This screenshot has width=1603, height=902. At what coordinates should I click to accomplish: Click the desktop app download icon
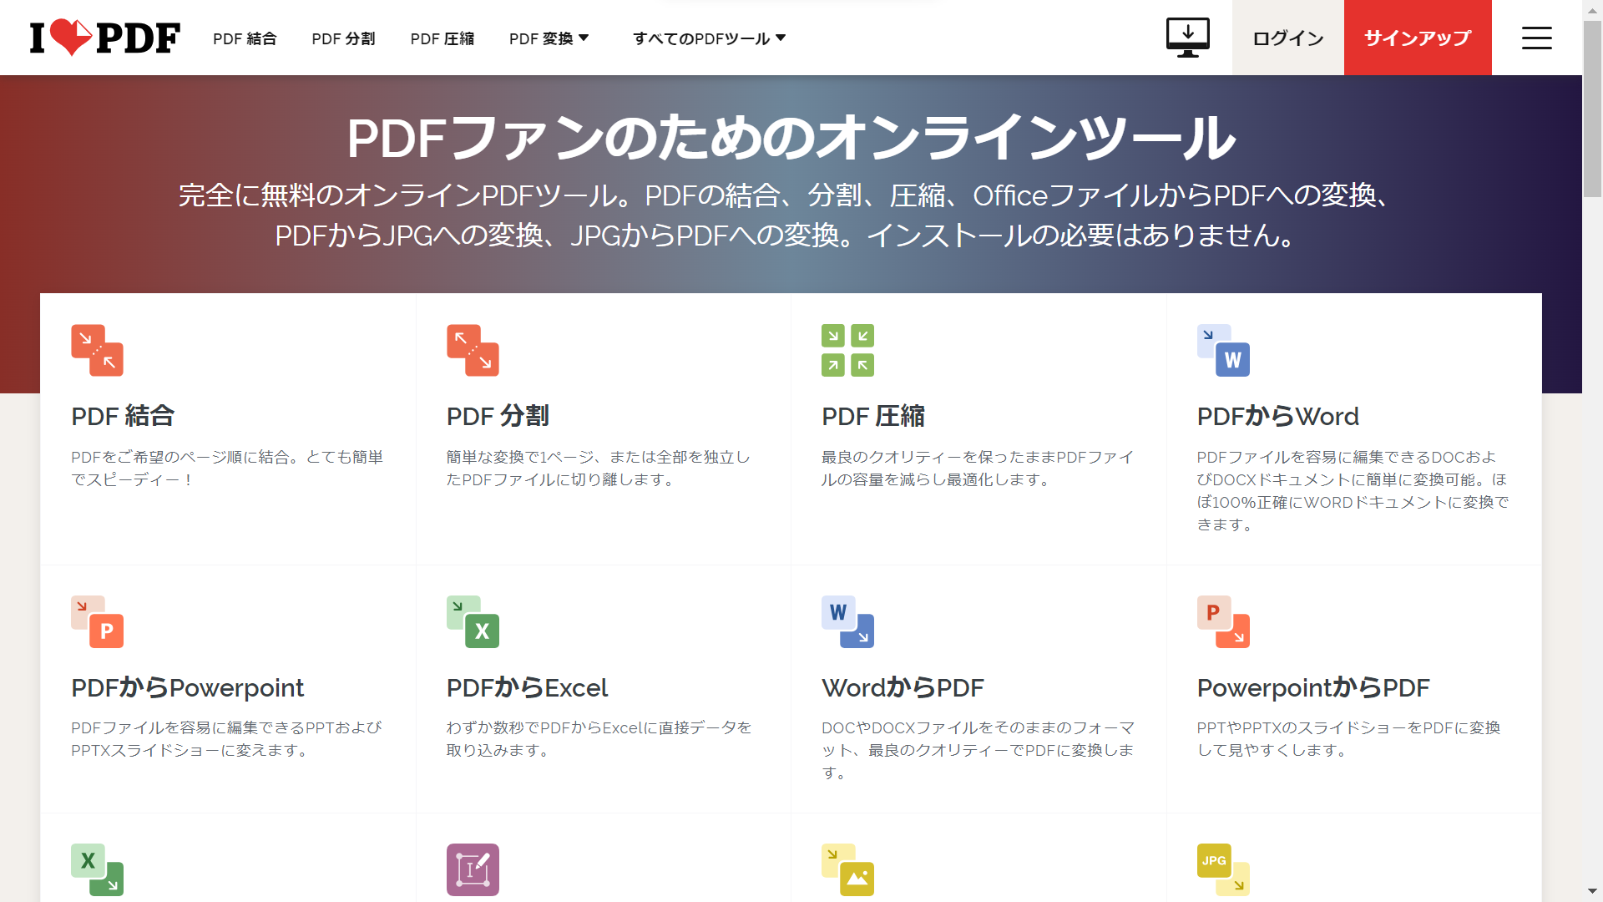coord(1187,37)
